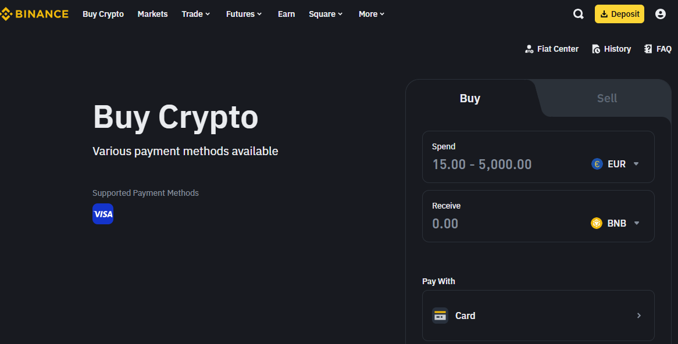Click the BNB coin icon

(x=597, y=224)
